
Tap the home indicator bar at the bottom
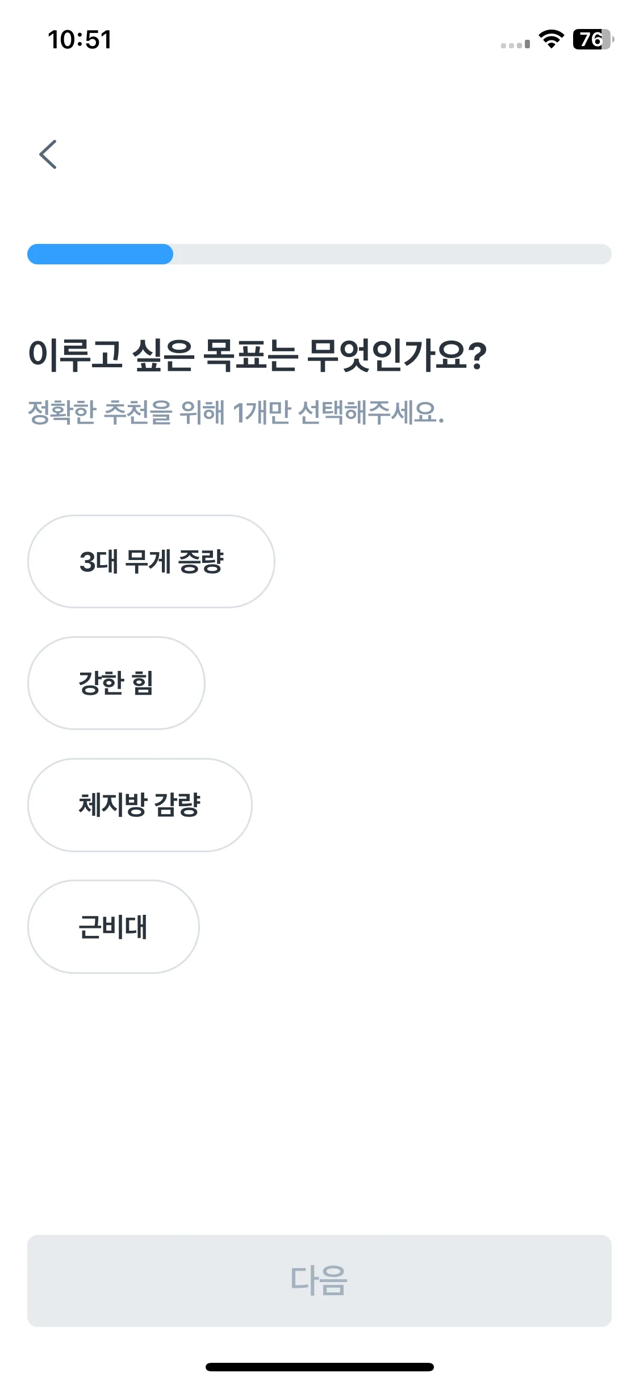click(319, 1367)
